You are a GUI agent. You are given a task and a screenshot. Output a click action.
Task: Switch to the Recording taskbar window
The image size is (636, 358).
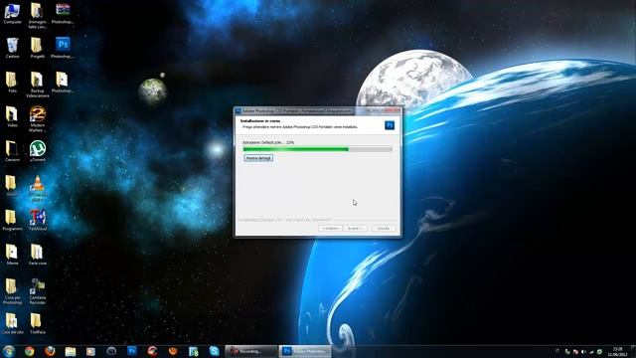point(251,351)
